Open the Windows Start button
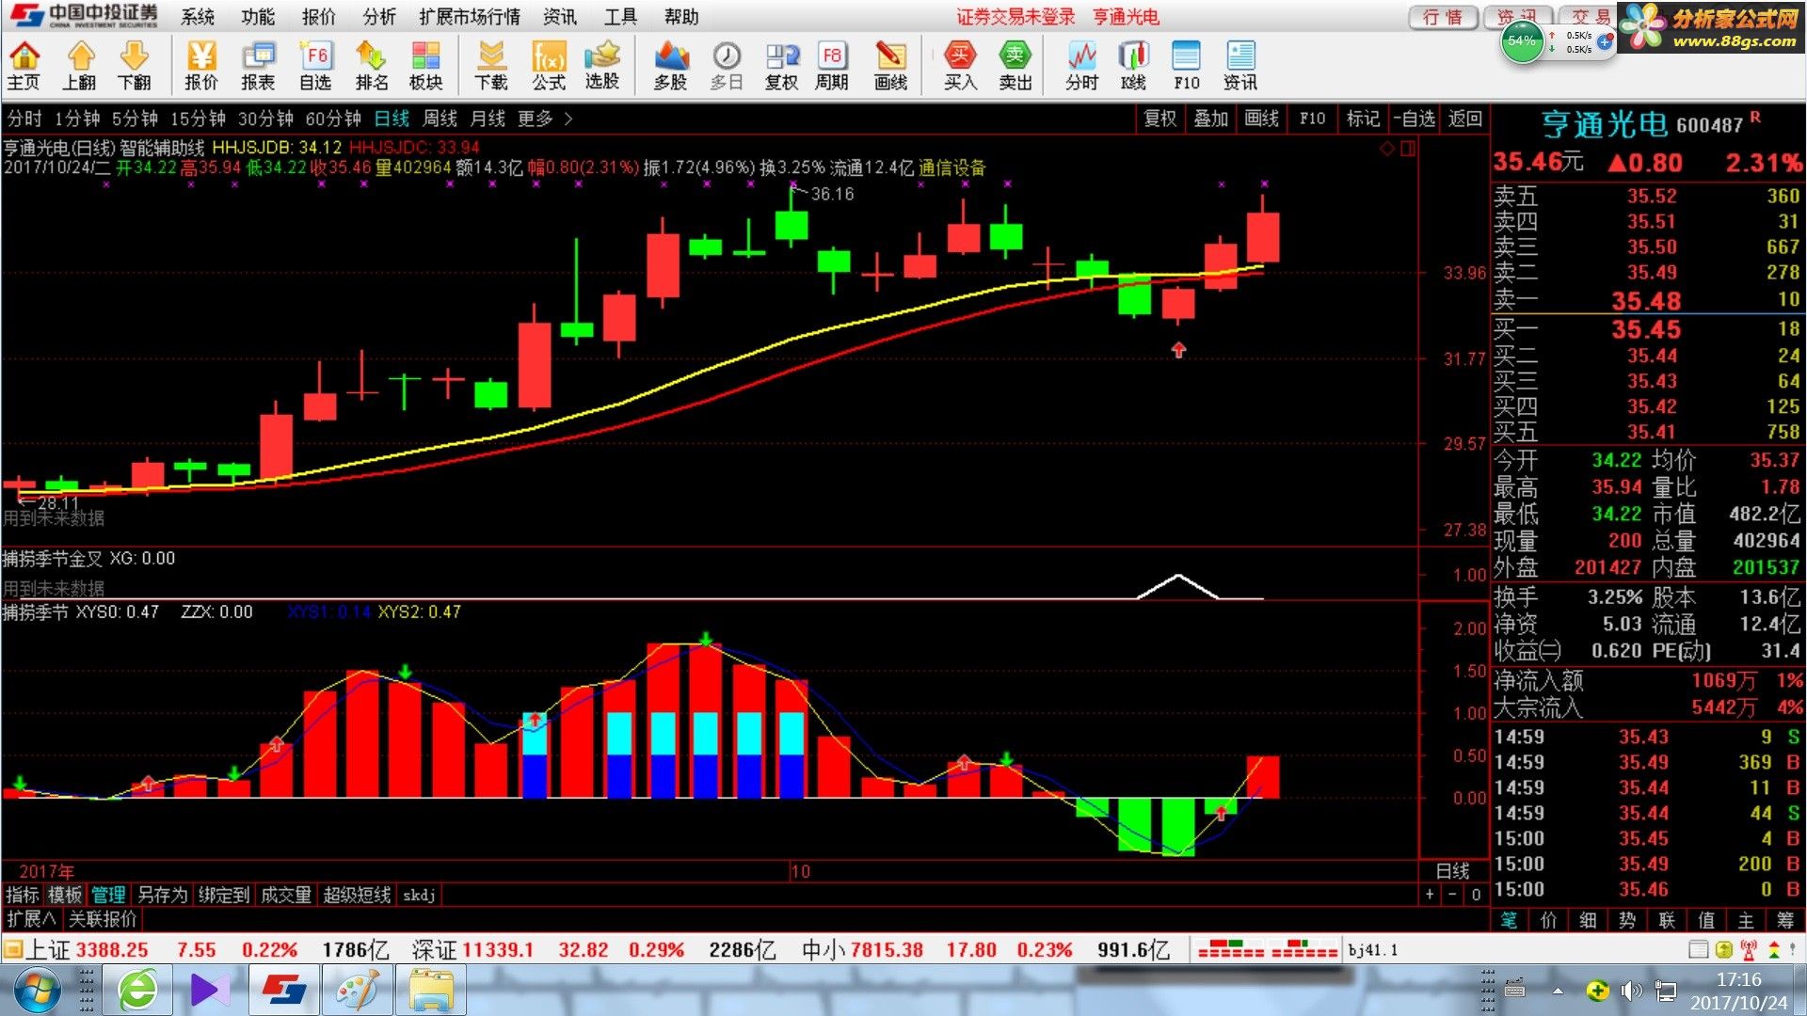This screenshot has height=1016, width=1807. click(38, 991)
